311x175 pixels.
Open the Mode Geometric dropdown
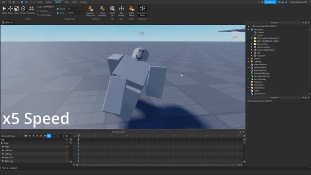click(49, 7)
